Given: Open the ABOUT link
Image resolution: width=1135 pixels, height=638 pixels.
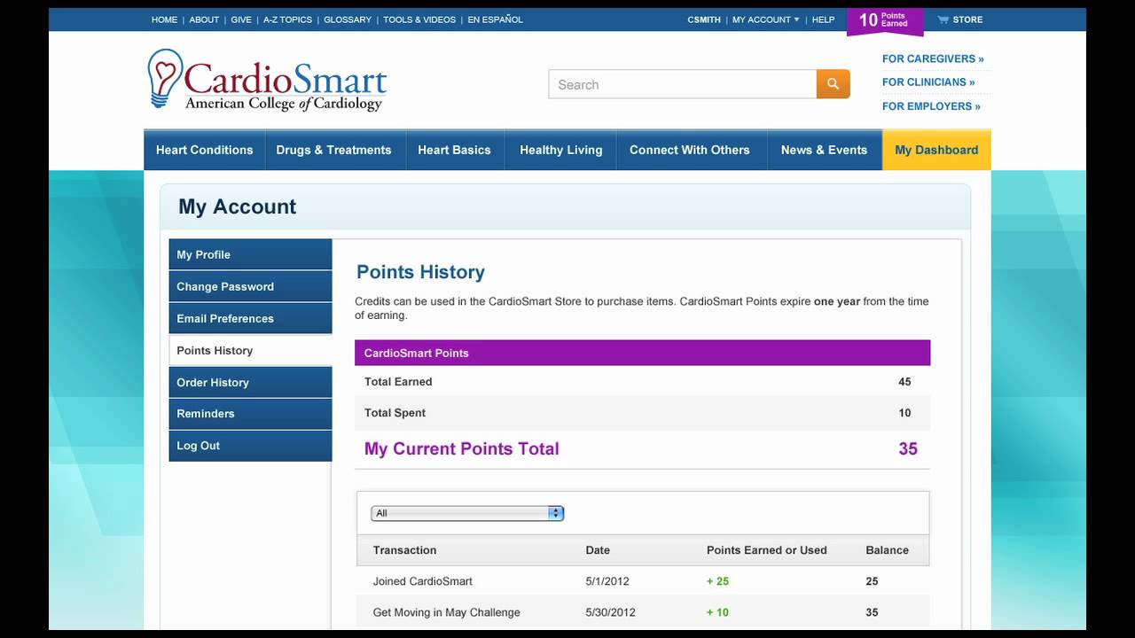Looking at the screenshot, I should (204, 19).
